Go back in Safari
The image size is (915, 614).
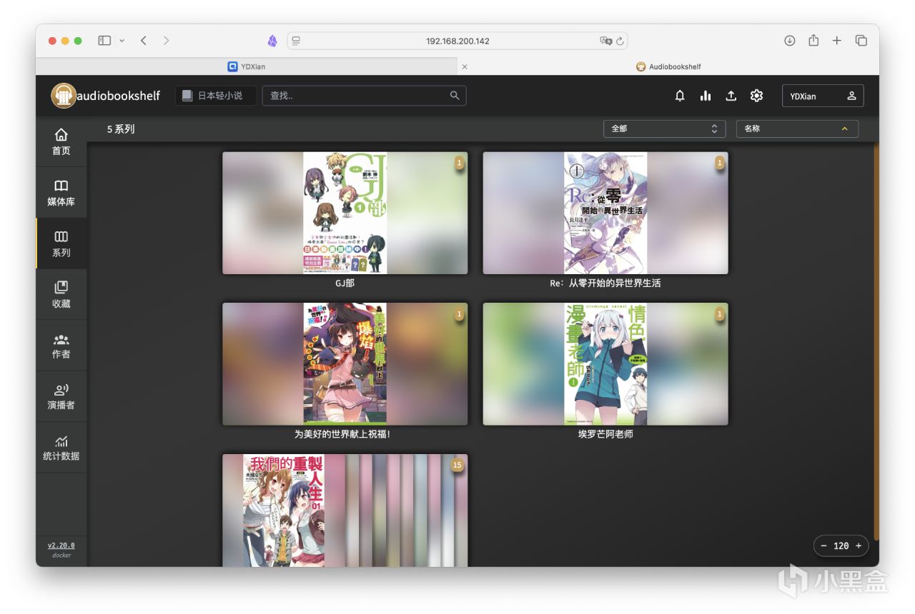coord(144,41)
